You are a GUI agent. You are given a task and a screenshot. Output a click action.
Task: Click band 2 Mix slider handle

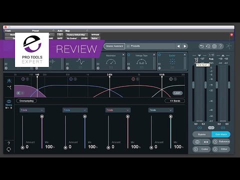tap(85, 116)
